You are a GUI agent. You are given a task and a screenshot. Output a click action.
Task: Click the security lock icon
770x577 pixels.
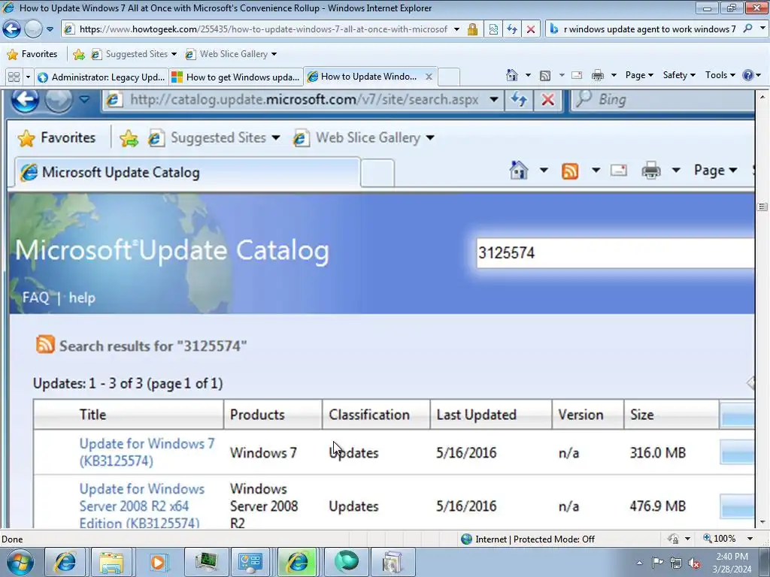point(472,29)
